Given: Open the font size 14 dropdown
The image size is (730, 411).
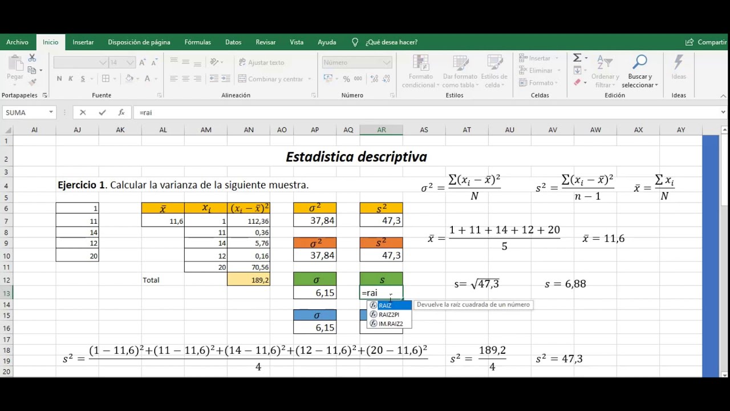Looking at the screenshot, I should pyautogui.click(x=130, y=62).
